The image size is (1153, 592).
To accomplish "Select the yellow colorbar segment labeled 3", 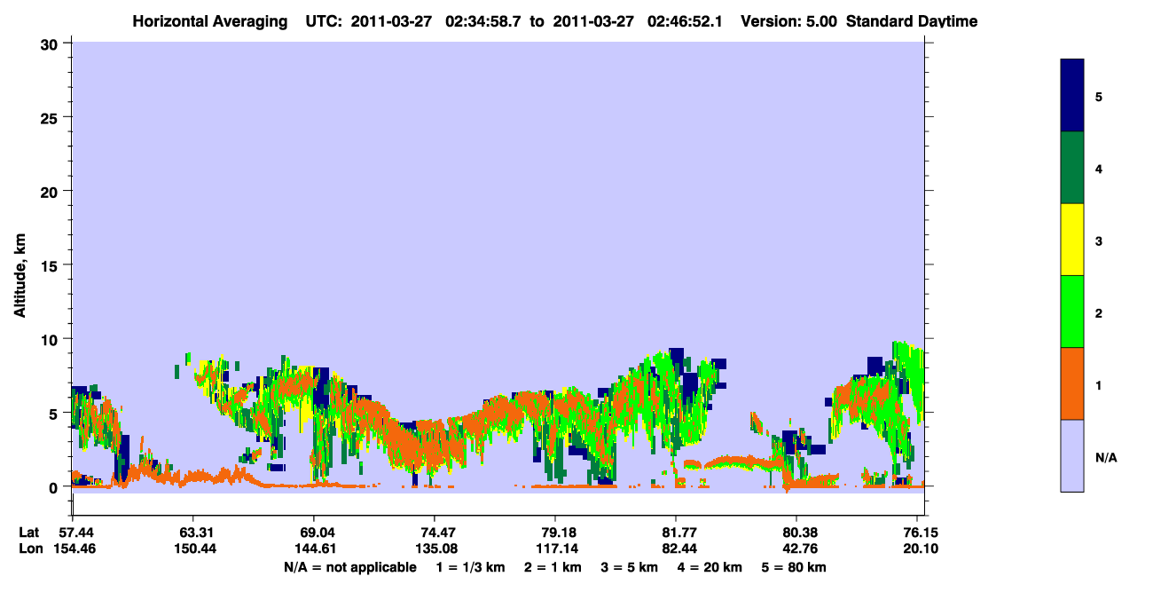I will click(1072, 240).
